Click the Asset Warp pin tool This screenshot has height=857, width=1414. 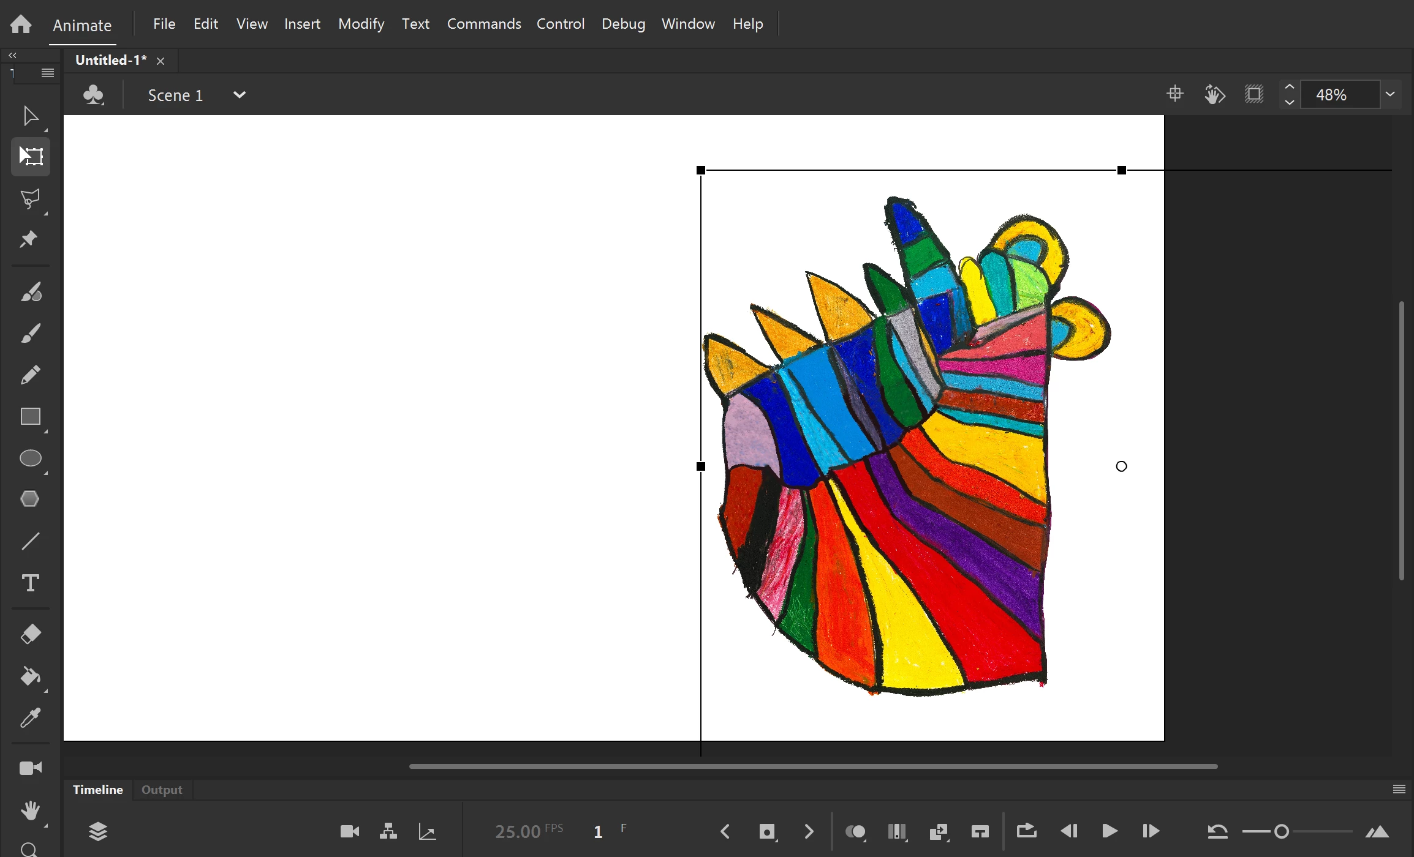pyautogui.click(x=29, y=239)
